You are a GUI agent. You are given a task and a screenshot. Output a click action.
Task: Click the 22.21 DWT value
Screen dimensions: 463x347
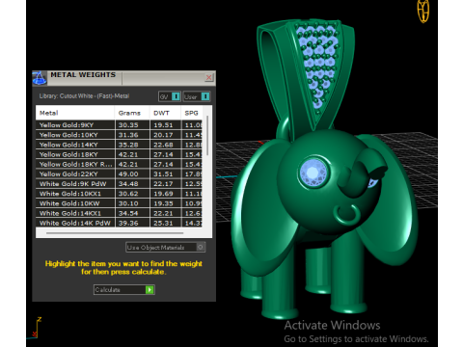coord(163,213)
